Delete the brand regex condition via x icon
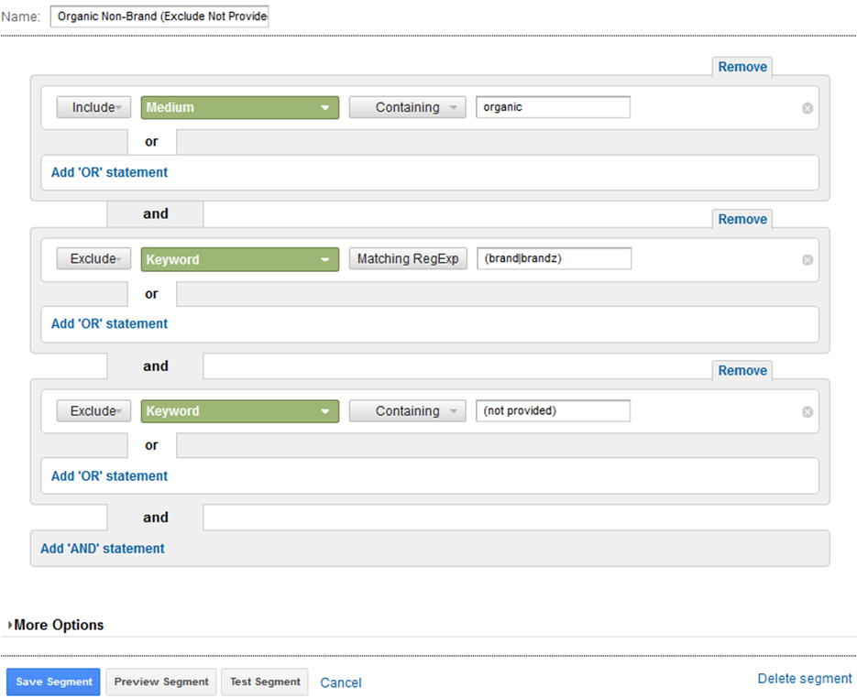 point(808,260)
